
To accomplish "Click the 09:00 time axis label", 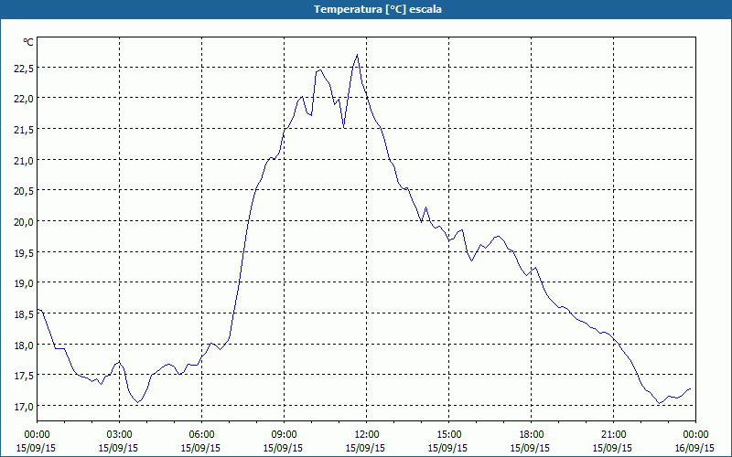I will (284, 435).
